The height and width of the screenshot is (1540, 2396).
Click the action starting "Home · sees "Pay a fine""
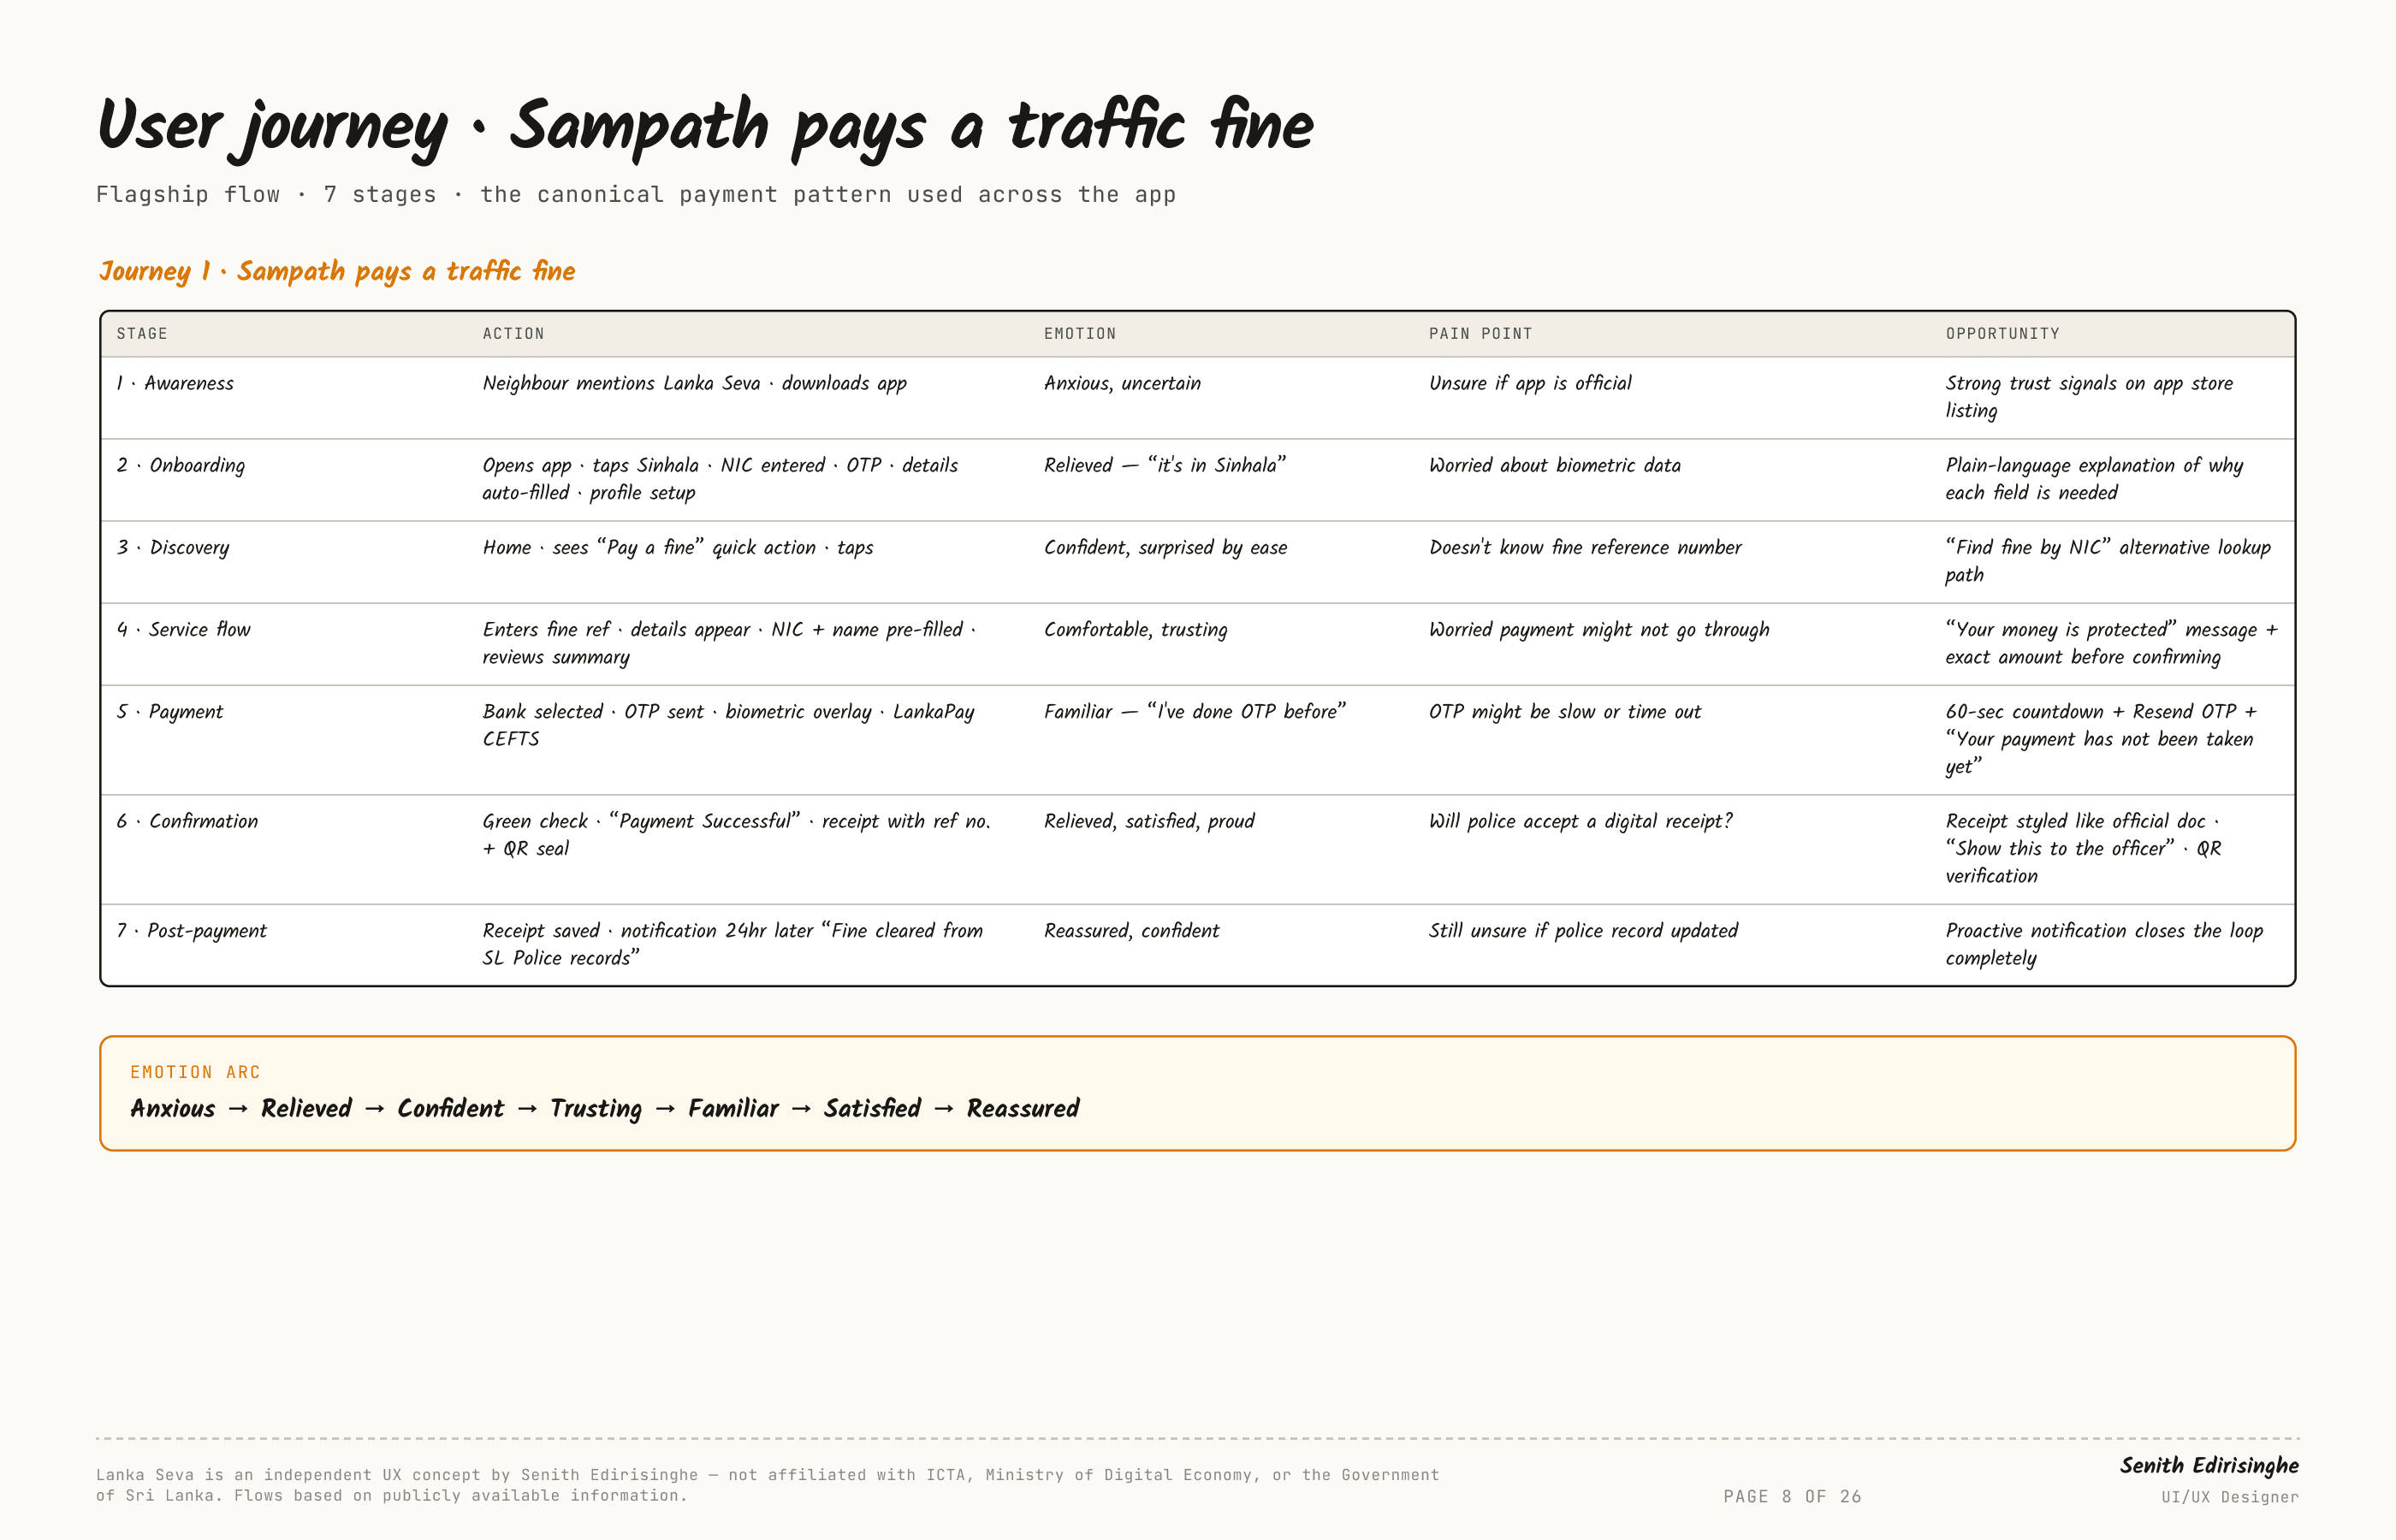(678, 547)
